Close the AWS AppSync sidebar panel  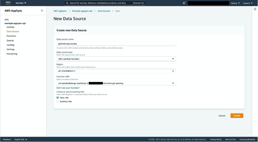(x=42, y=11)
